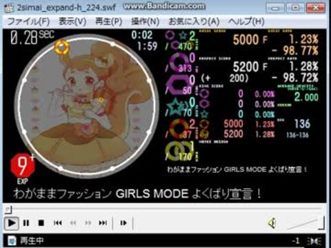The height and width of the screenshot is (248, 331).
Task: Mute audio via the speaker icon
Action: (x=272, y=223)
